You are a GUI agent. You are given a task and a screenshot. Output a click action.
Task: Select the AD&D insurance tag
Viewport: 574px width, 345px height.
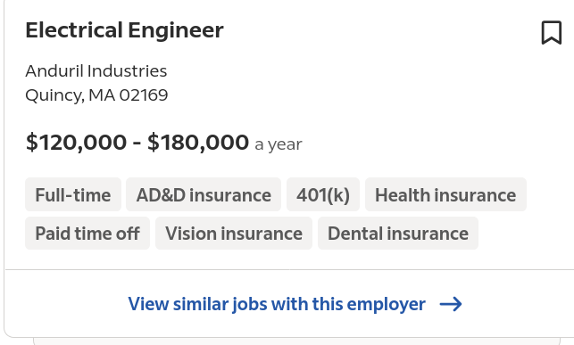(x=204, y=195)
